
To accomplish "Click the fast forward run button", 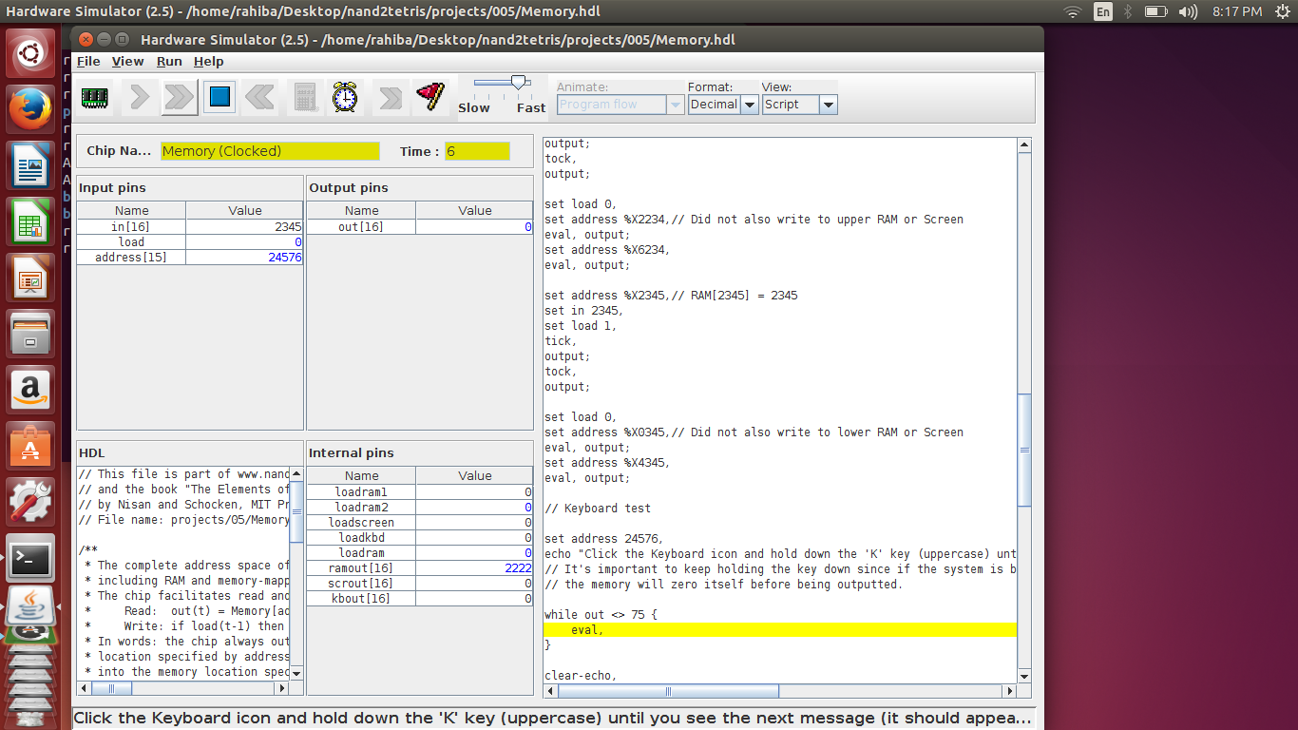I will [179, 97].
